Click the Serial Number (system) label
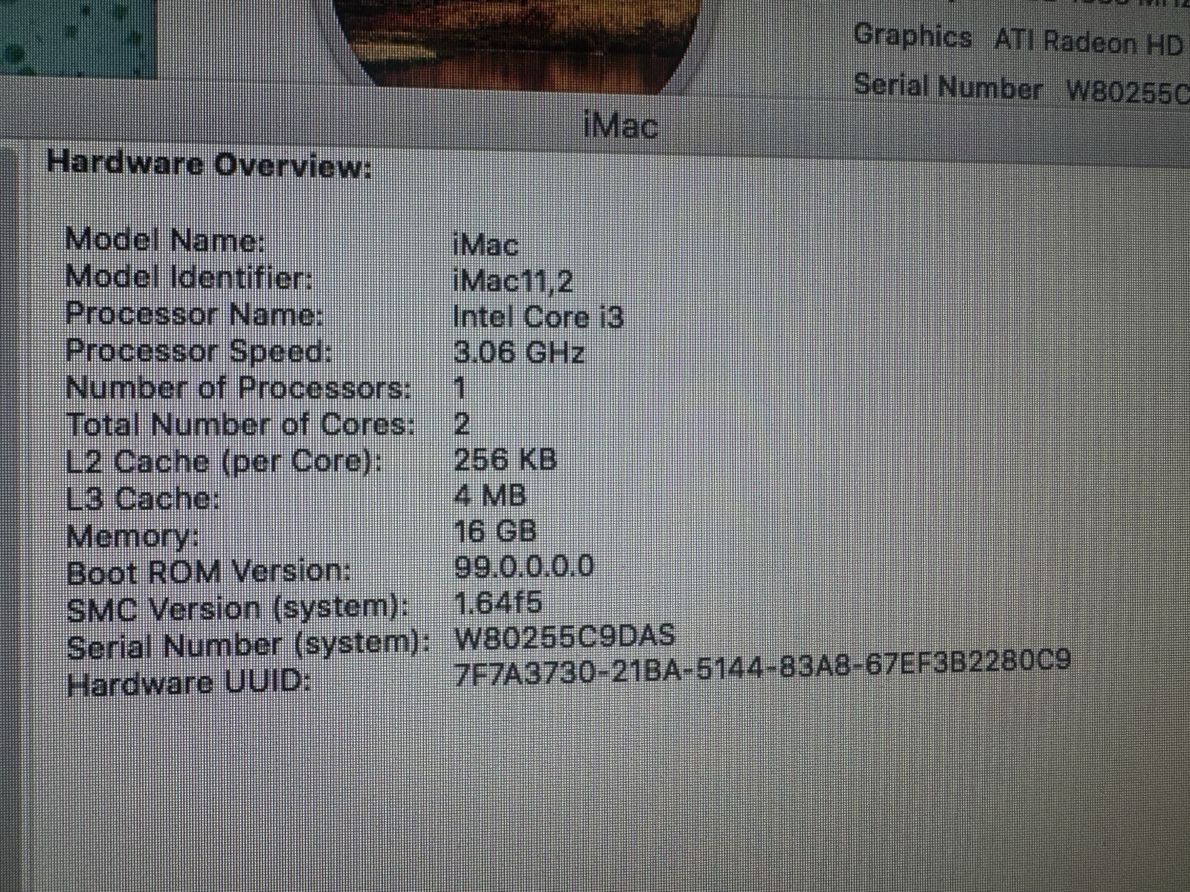1190x892 pixels. (x=249, y=645)
